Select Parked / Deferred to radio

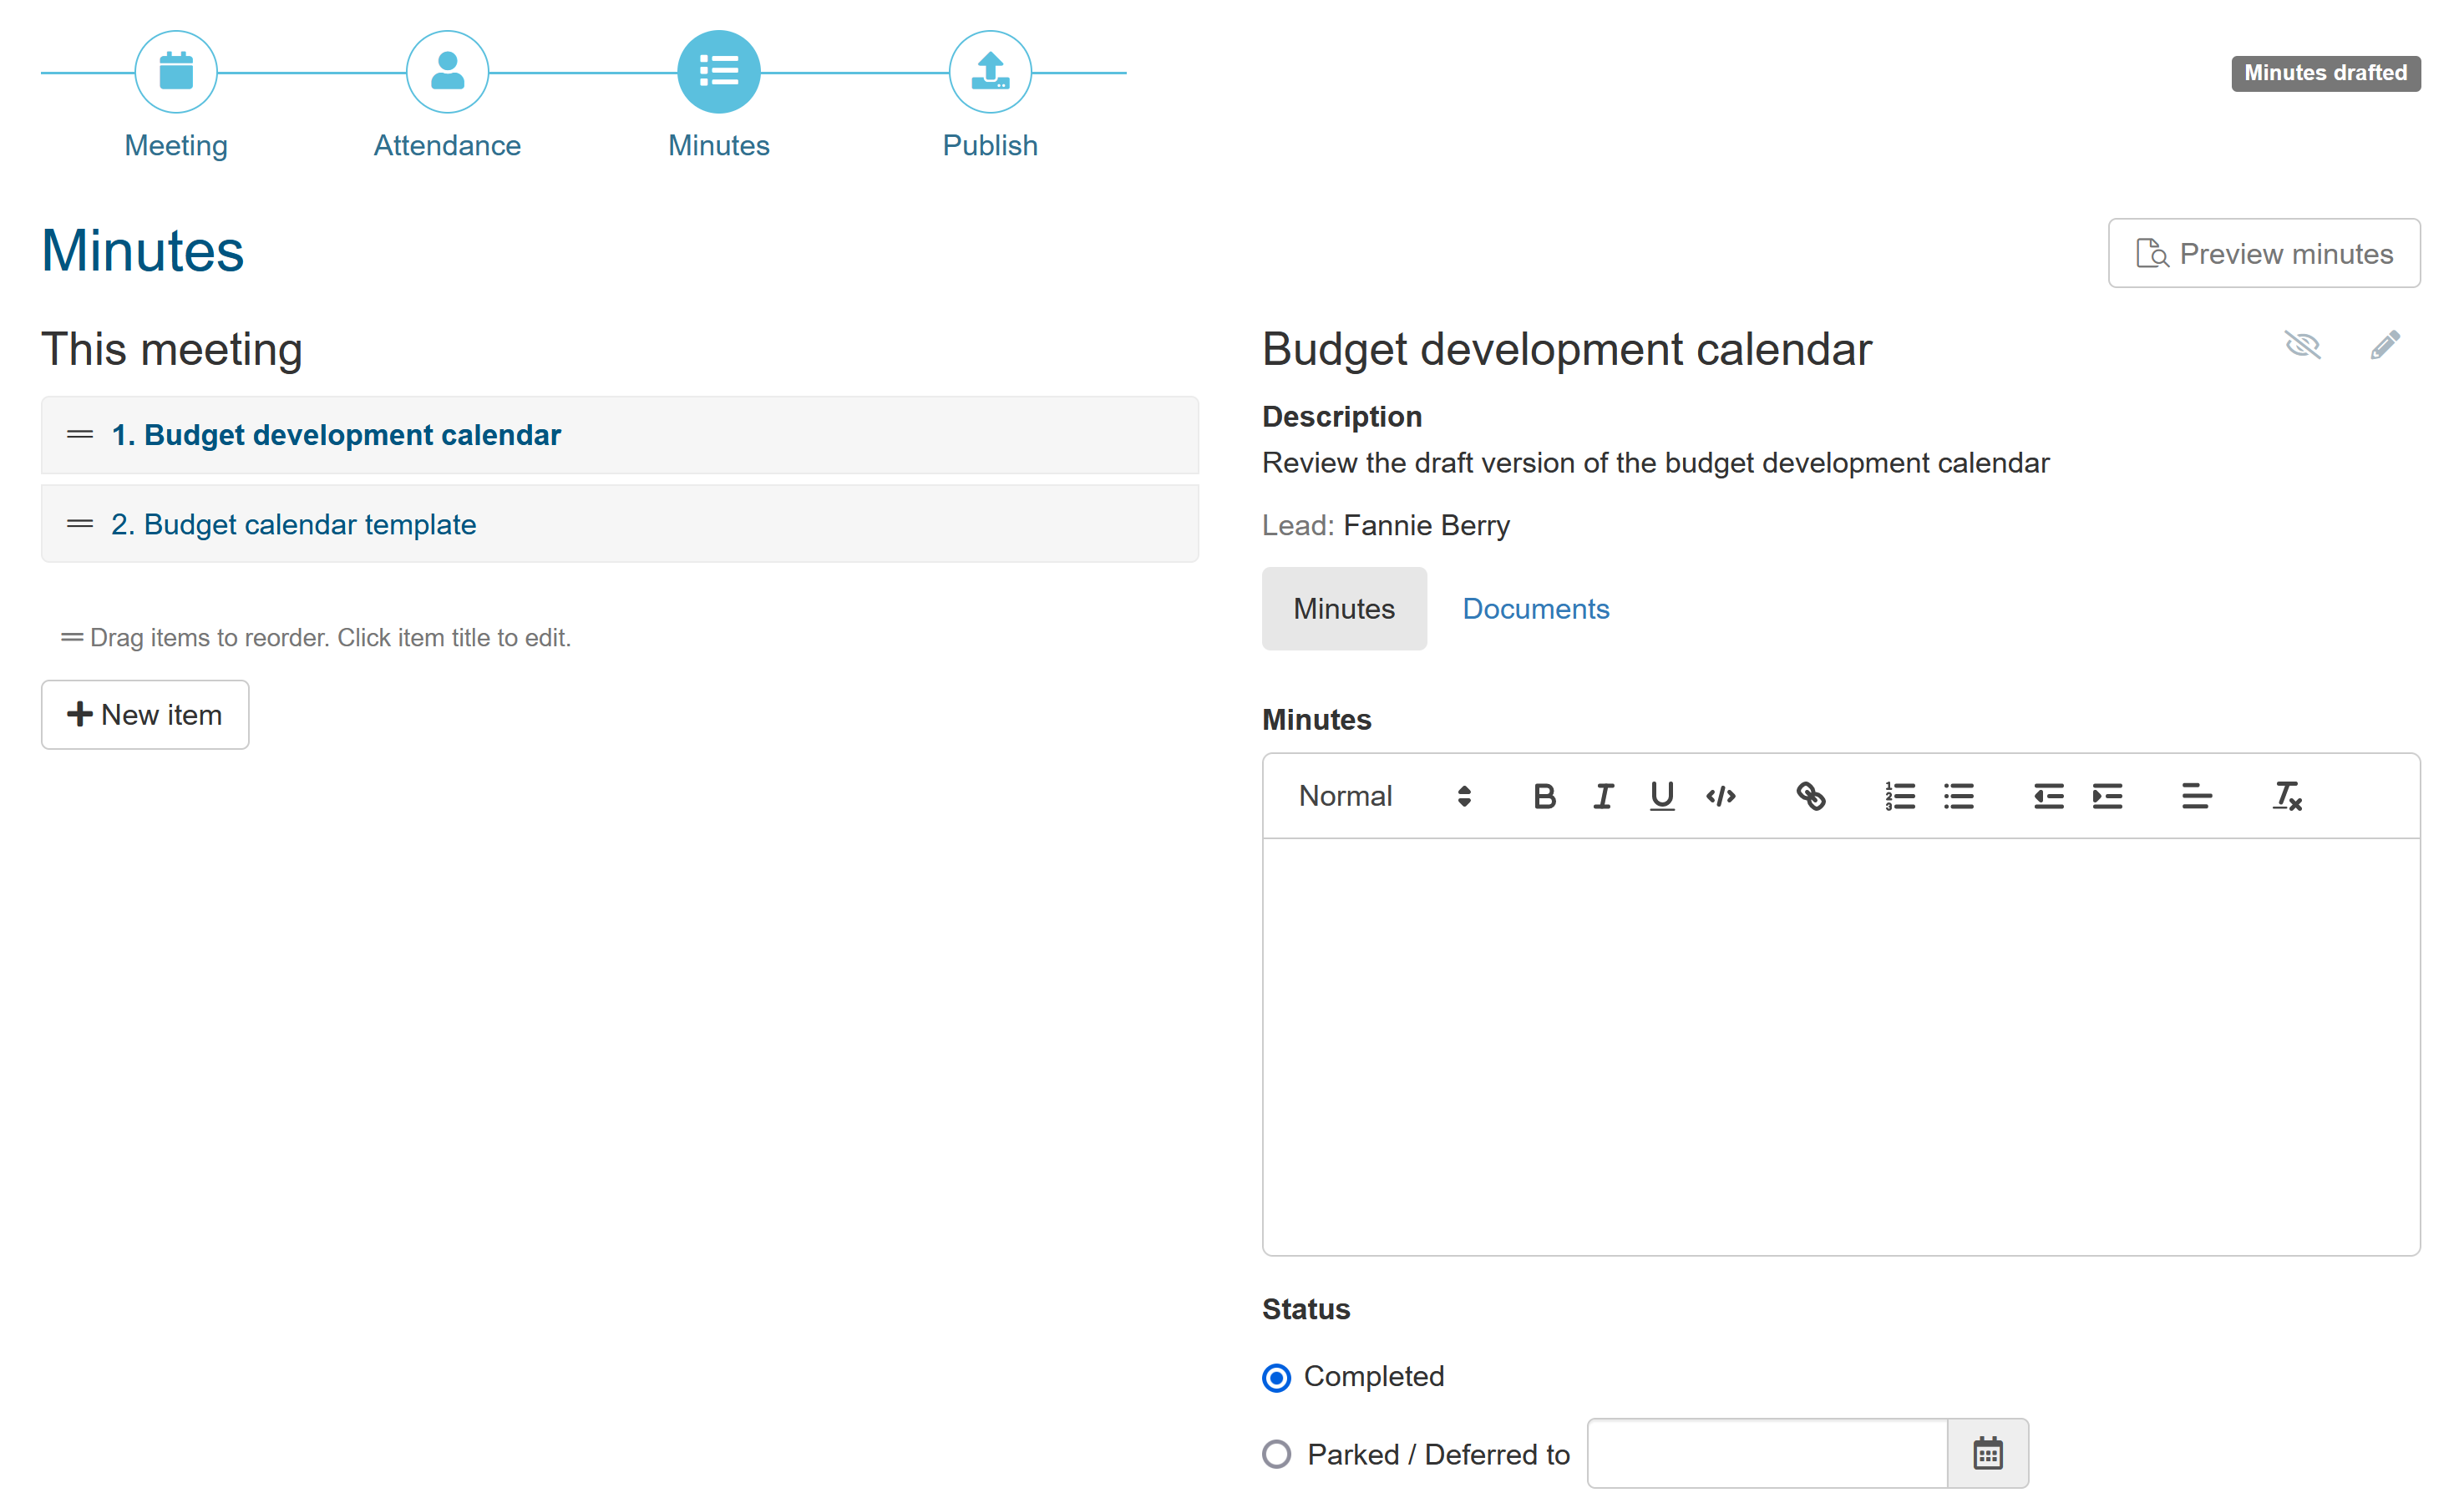1276,1454
